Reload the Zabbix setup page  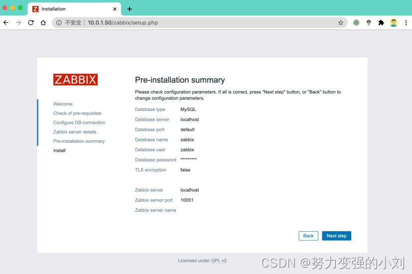pyautogui.click(x=31, y=22)
